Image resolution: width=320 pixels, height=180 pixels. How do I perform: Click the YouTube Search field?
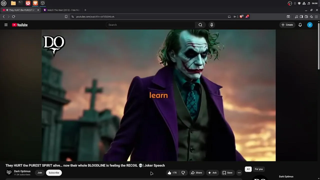coord(150,25)
